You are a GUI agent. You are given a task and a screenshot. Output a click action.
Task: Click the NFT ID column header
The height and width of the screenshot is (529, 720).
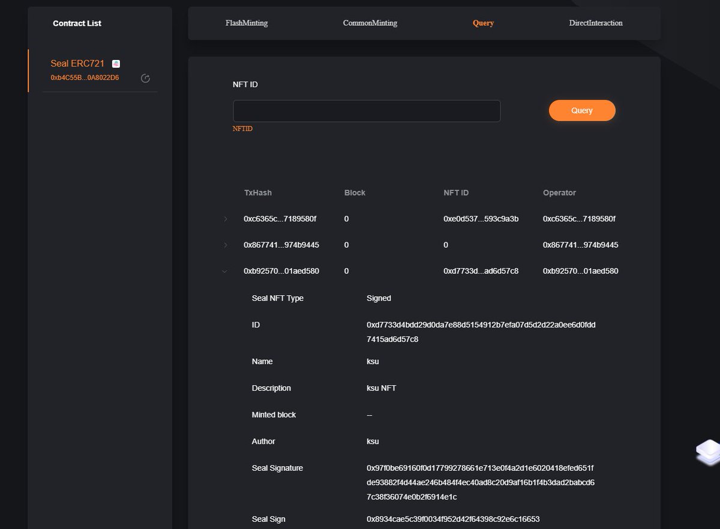[x=456, y=193]
